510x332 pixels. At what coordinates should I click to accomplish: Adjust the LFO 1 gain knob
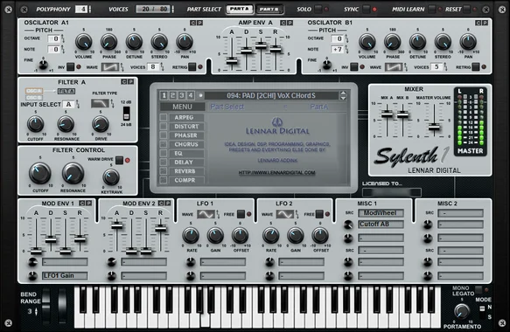click(215, 236)
